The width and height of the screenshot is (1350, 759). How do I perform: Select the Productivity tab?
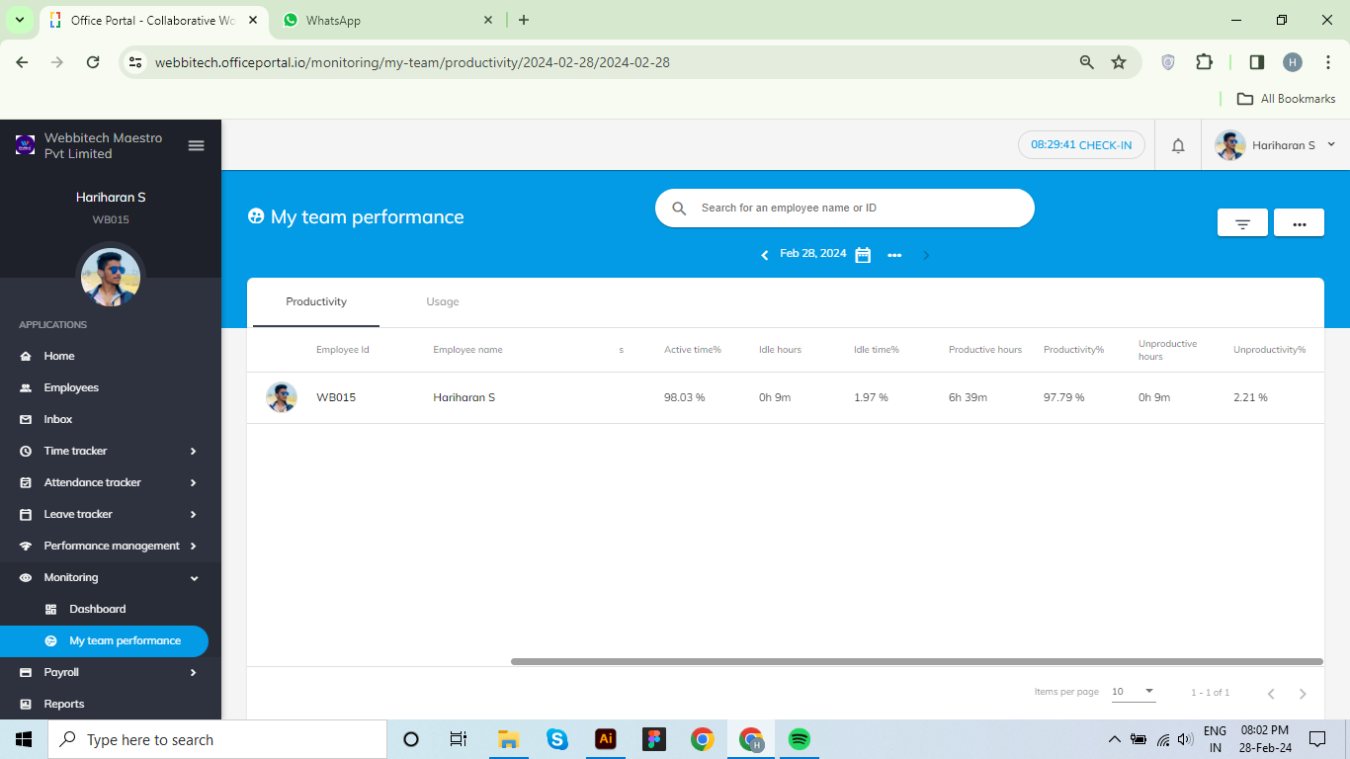[x=316, y=301]
